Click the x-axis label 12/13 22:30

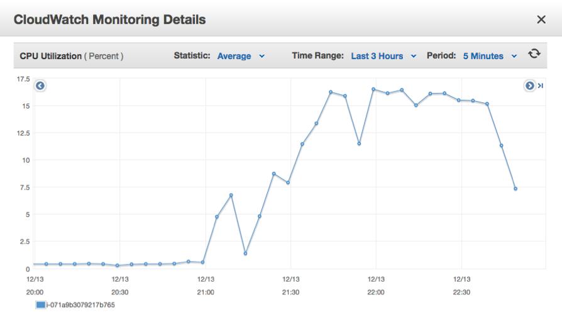[461, 286]
